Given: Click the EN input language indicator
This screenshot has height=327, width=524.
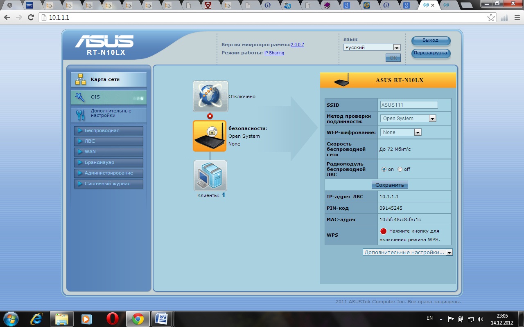Looking at the screenshot, I should click(429, 318).
